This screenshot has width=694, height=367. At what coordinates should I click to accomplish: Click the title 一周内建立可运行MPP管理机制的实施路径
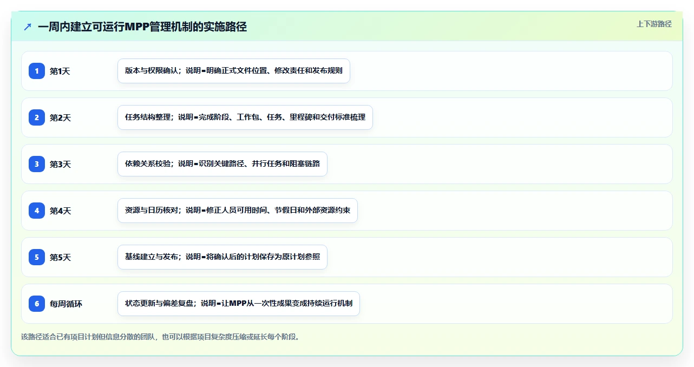point(142,27)
